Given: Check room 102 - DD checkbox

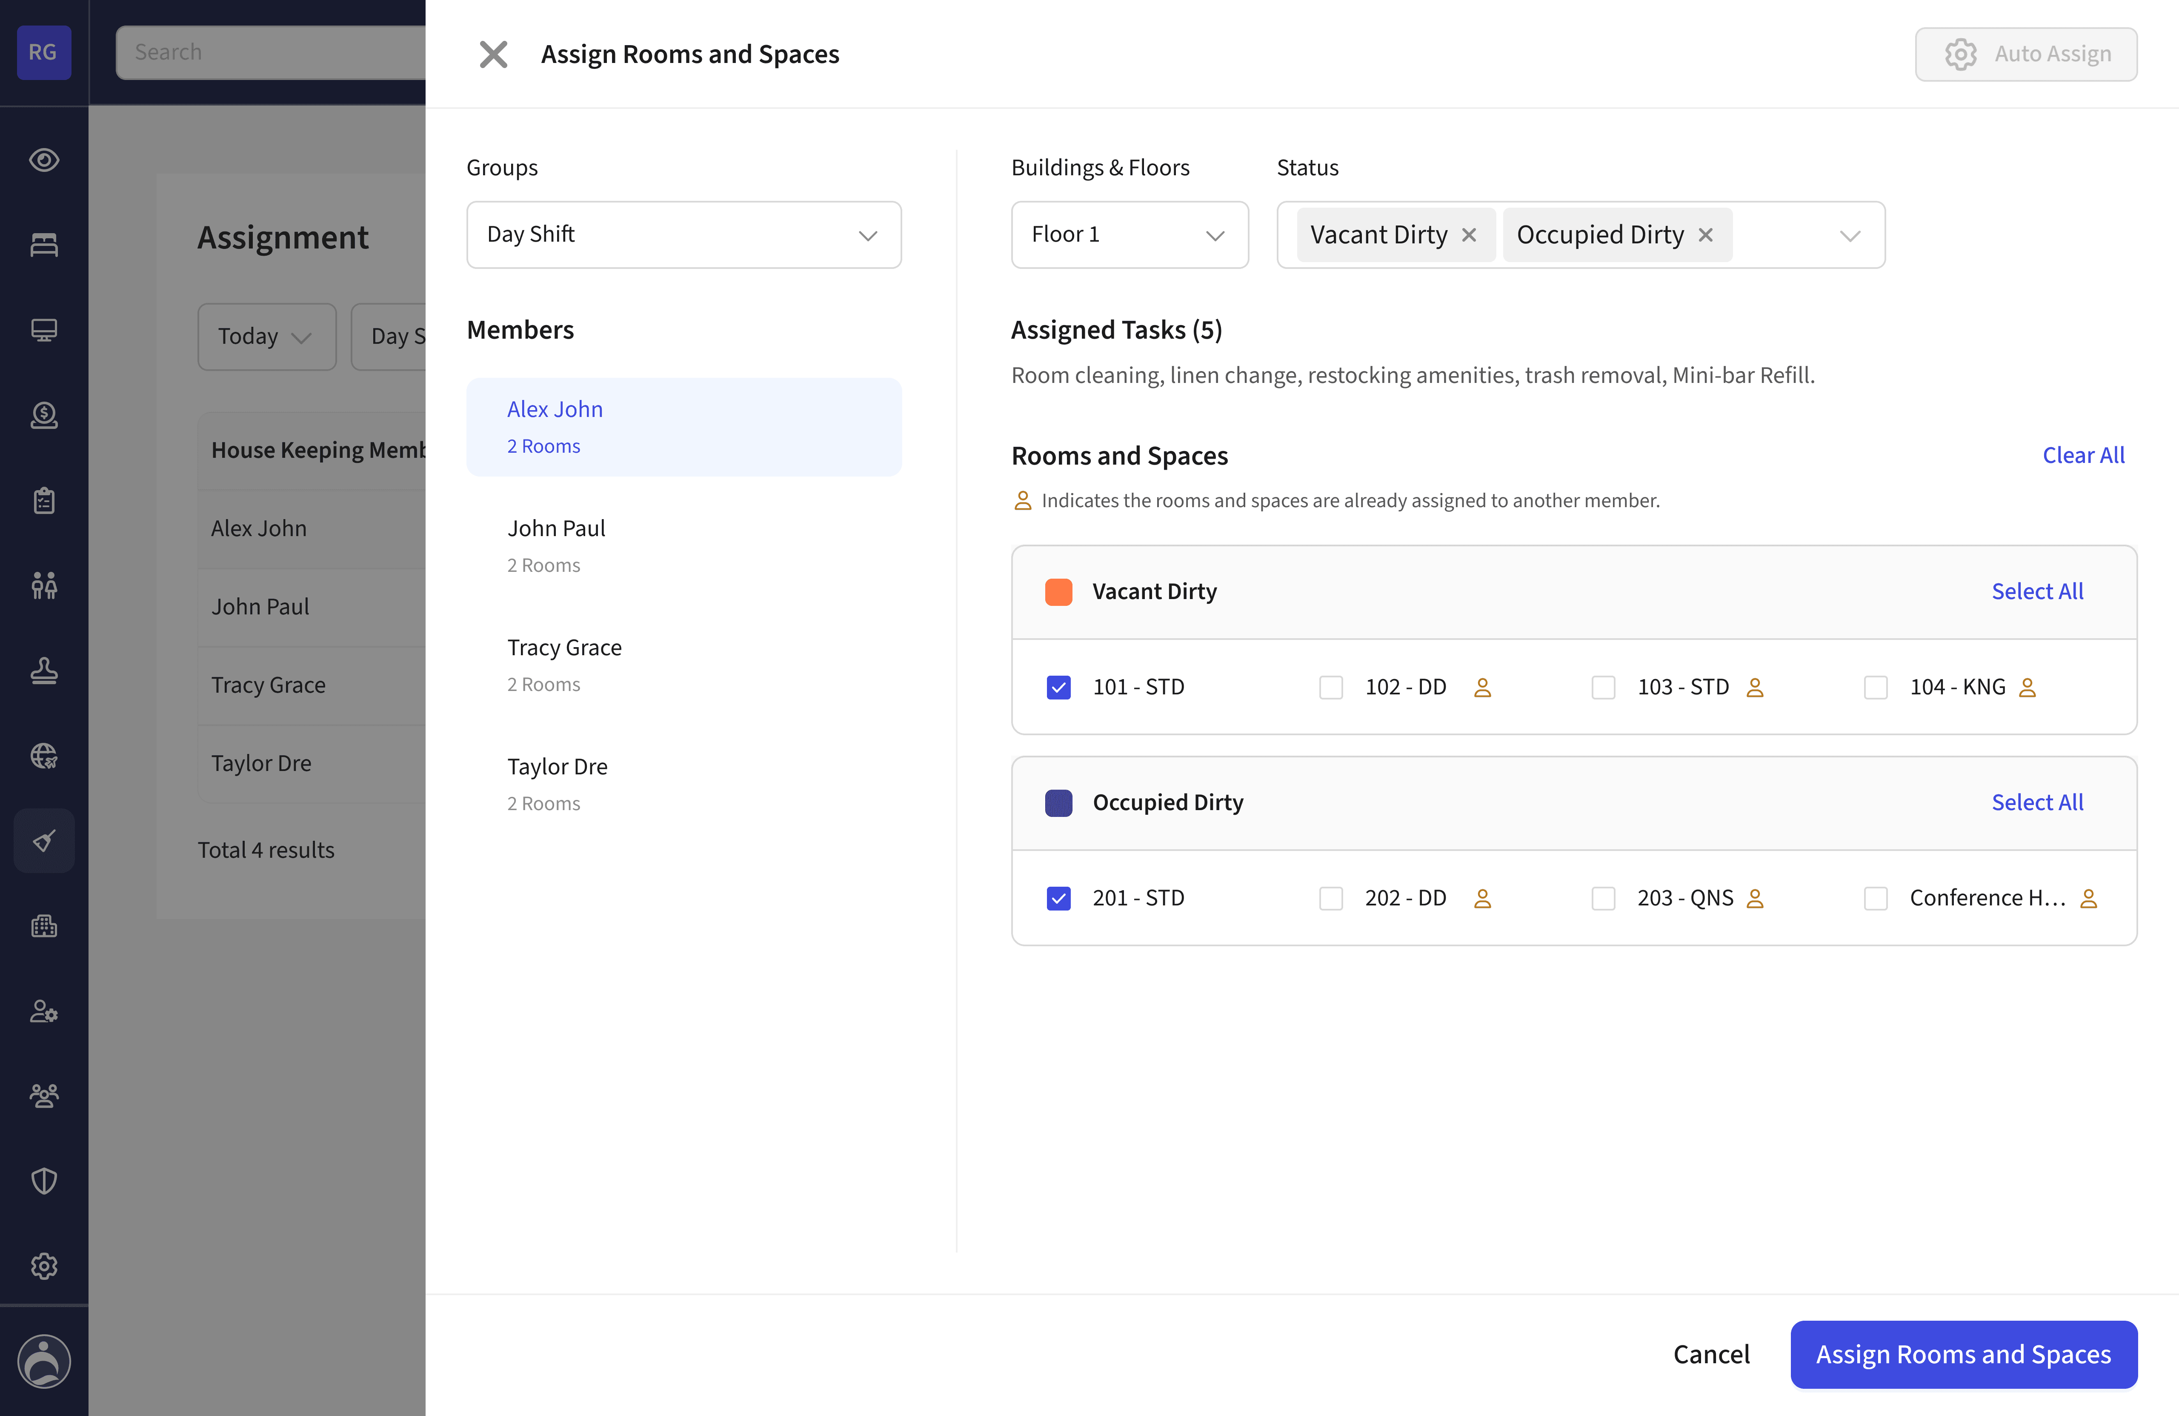Looking at the screenshot, I should pyautogui.click(x=1330, y=688).
